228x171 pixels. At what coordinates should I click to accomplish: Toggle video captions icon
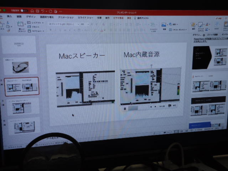[170, 106]
